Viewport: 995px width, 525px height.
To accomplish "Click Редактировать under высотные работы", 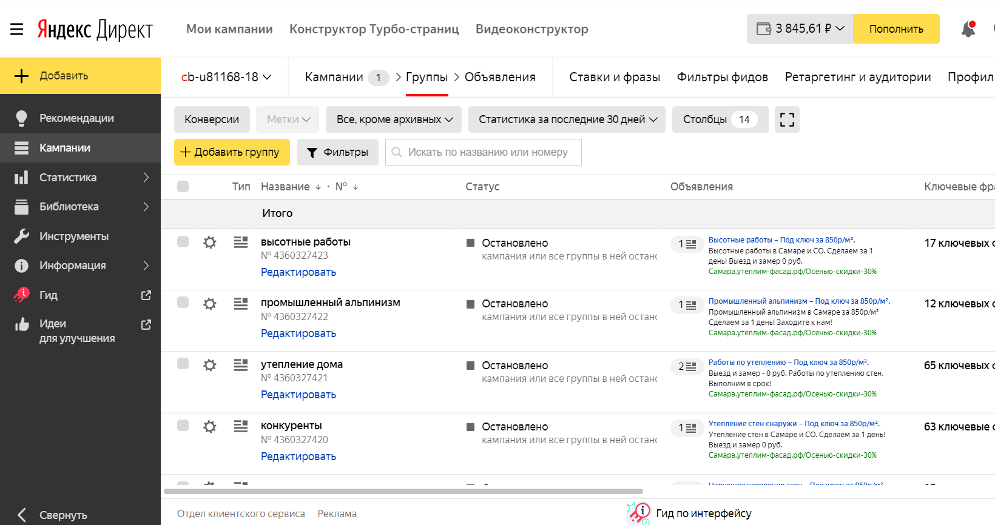I will coord(298,272).
